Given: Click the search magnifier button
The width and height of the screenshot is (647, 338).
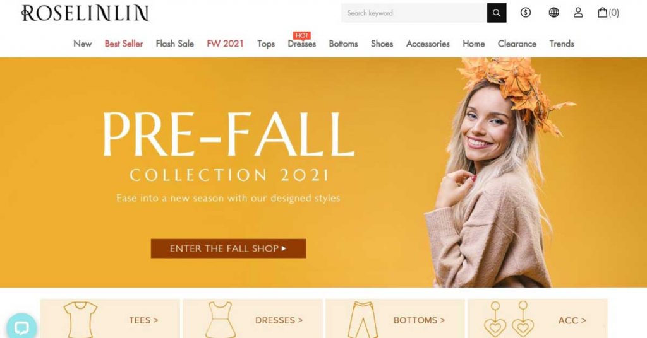Looking at the screenshot, I should 497,13.
